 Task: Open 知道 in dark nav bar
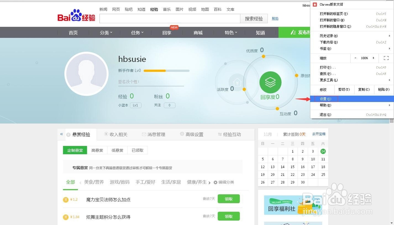pos(260,33)
